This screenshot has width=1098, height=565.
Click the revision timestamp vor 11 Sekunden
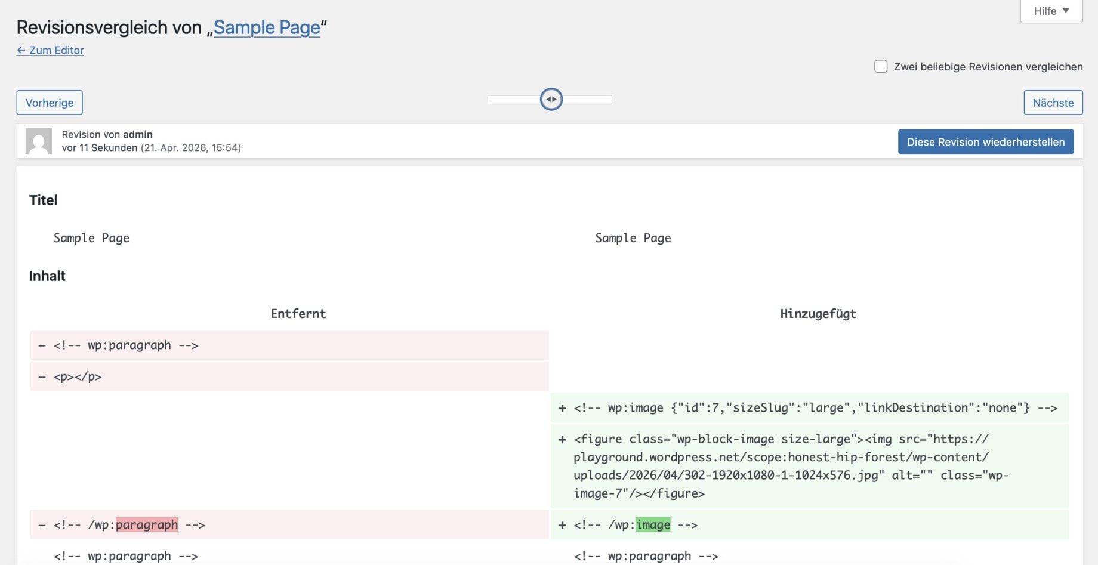click(x=100, y=147)
